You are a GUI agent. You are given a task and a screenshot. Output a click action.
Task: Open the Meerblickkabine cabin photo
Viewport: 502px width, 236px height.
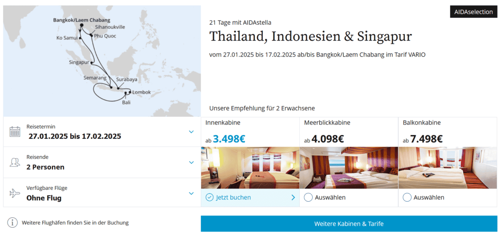(x=349, y=168)
